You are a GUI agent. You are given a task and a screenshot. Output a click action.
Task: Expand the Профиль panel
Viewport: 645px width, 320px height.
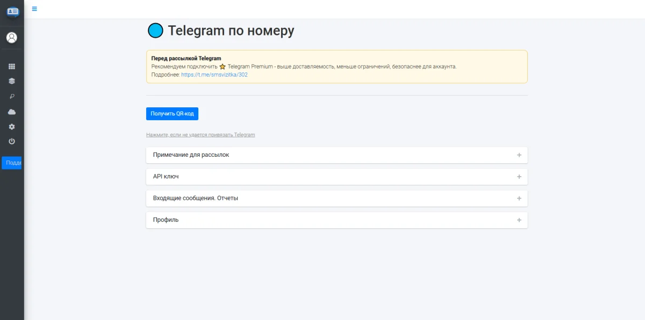click(x=337, y=220)
